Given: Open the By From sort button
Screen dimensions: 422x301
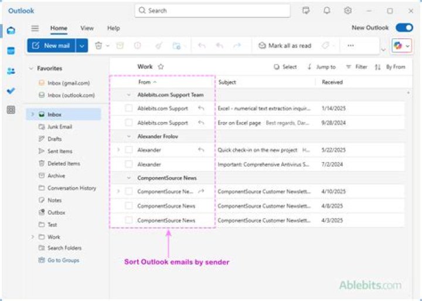Looking at the screenshot, I should [396, 67].
